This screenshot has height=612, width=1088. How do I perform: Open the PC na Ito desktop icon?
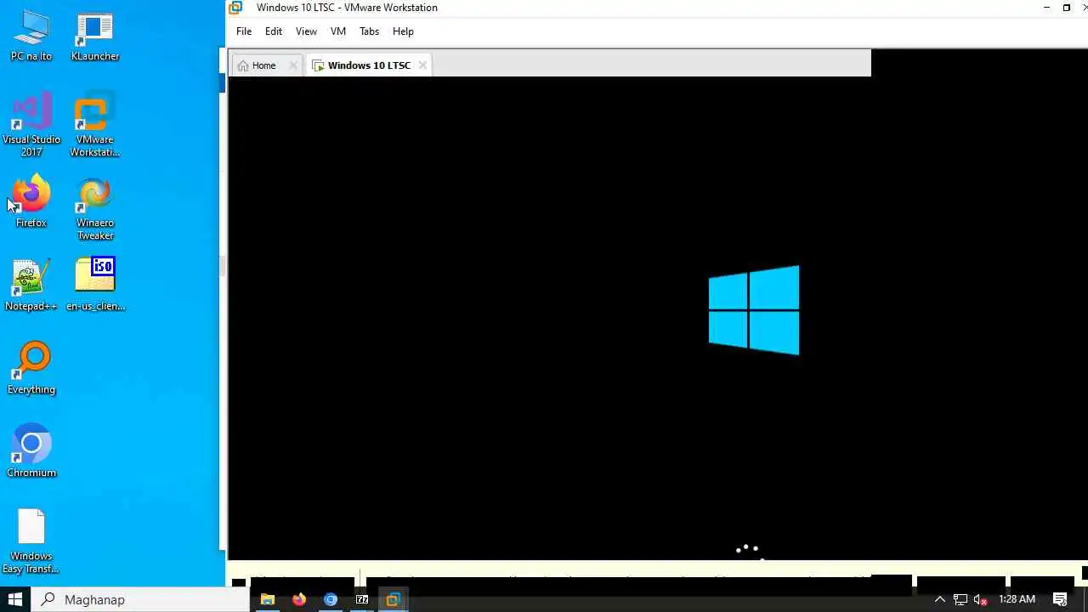pyautogui.click(x=31, y=37)
